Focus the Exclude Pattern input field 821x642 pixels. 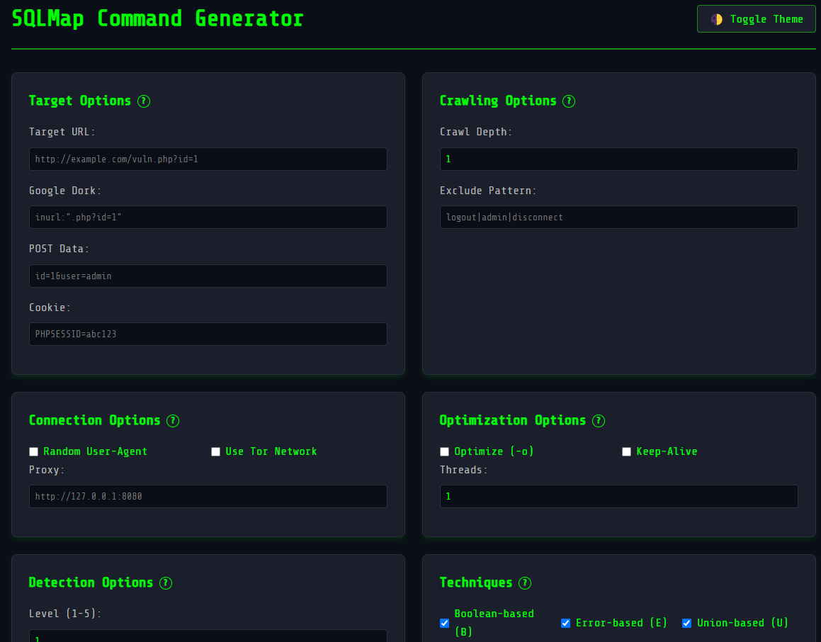click(x=619, y=218)
